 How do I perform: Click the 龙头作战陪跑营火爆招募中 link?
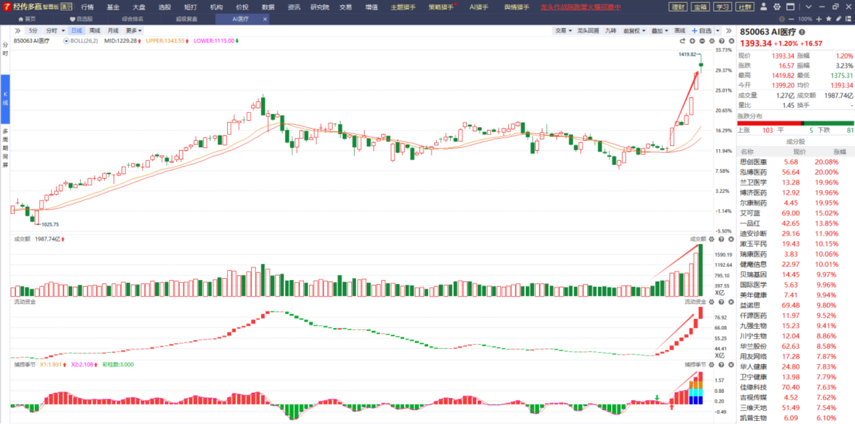(580, 7)
